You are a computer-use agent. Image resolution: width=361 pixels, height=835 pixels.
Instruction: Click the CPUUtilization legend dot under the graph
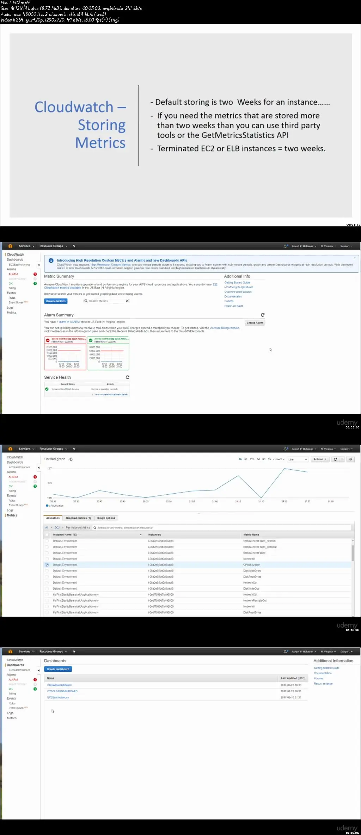click(47, 506)
